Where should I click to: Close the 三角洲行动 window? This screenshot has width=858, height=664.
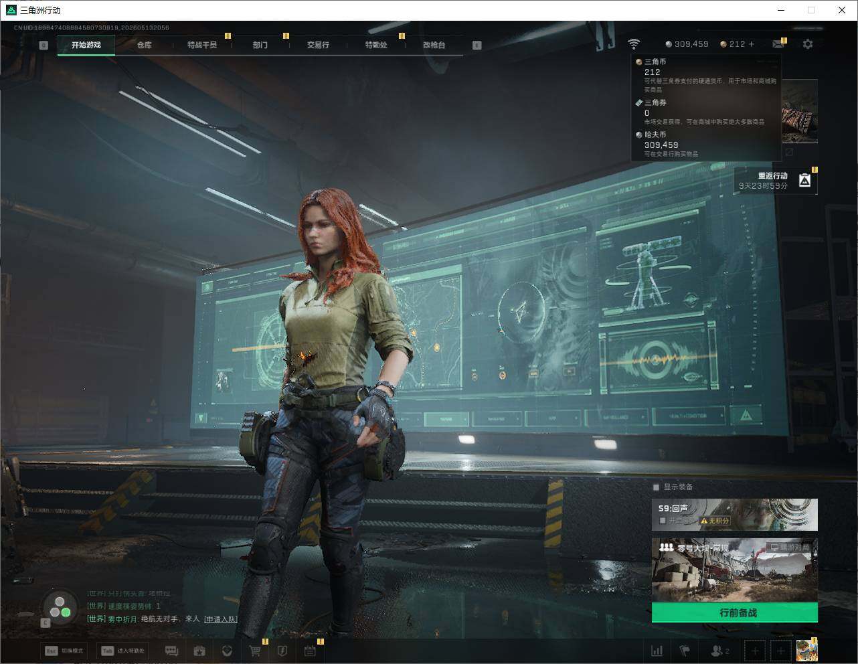pos(842,10)
